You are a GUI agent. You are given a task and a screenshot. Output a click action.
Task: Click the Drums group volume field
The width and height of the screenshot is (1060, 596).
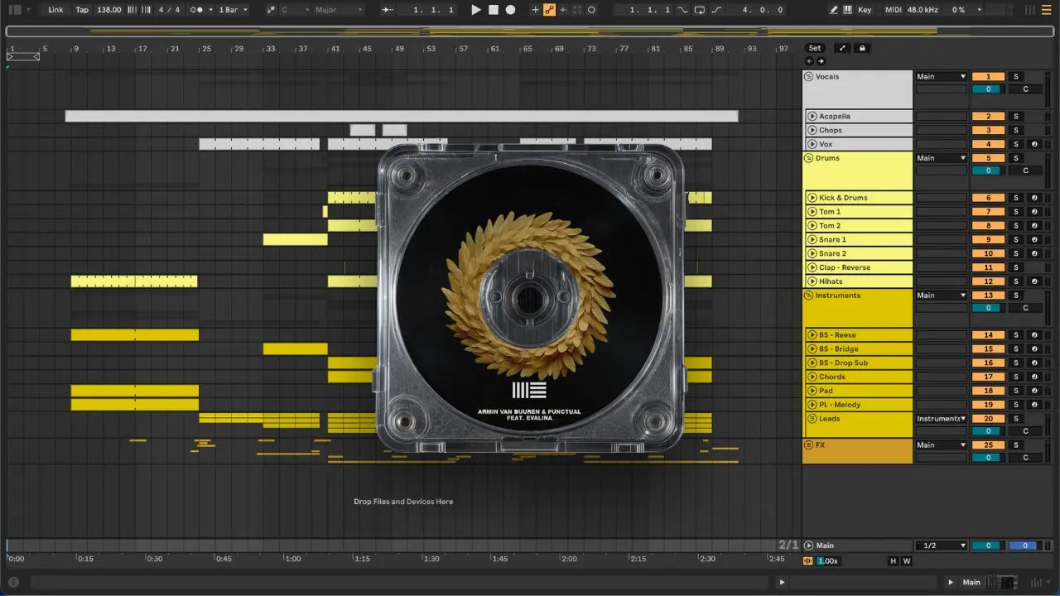point(988,171)
